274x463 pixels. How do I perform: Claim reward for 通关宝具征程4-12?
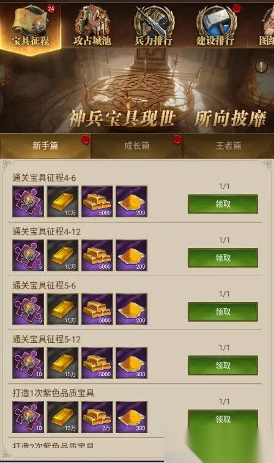pos(223,258)
